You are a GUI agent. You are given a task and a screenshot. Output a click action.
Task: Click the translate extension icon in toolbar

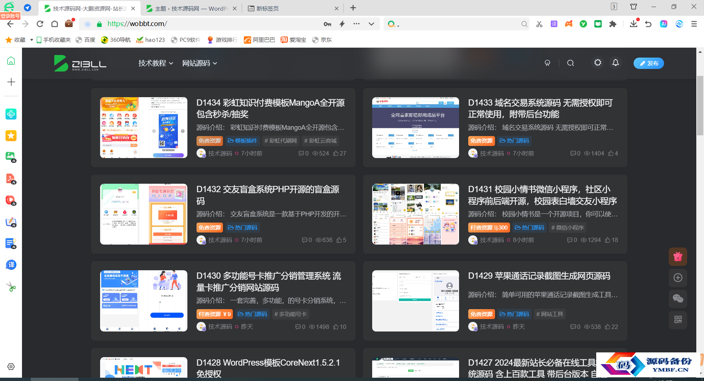click(554, 24)
